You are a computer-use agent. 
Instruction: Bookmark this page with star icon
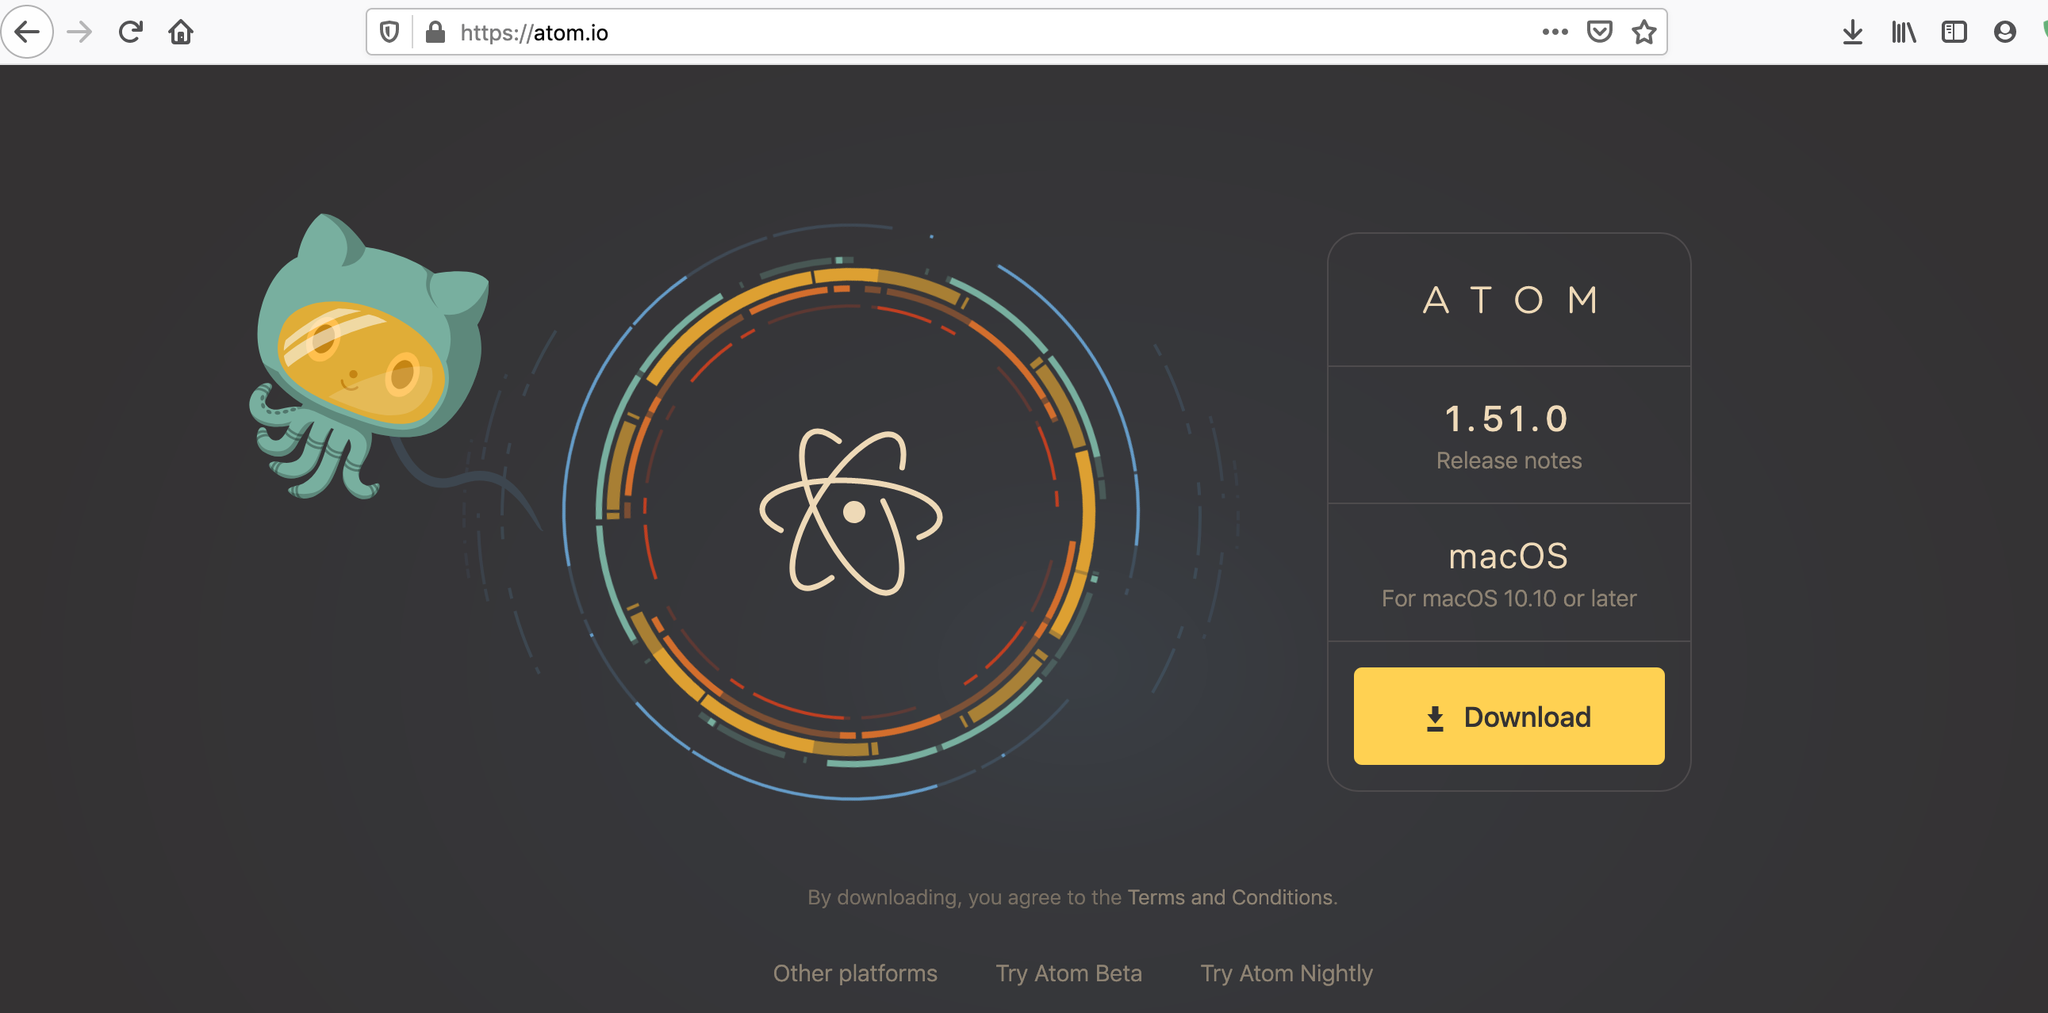1643,32
